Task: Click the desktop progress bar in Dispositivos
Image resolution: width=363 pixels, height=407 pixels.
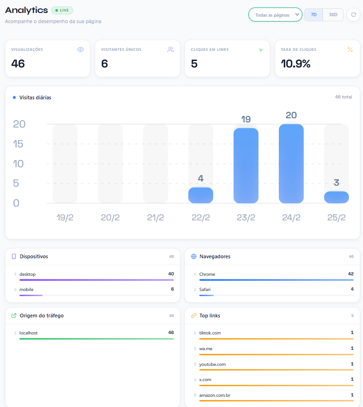Action: pyautogui.click(x=96, y=280)
